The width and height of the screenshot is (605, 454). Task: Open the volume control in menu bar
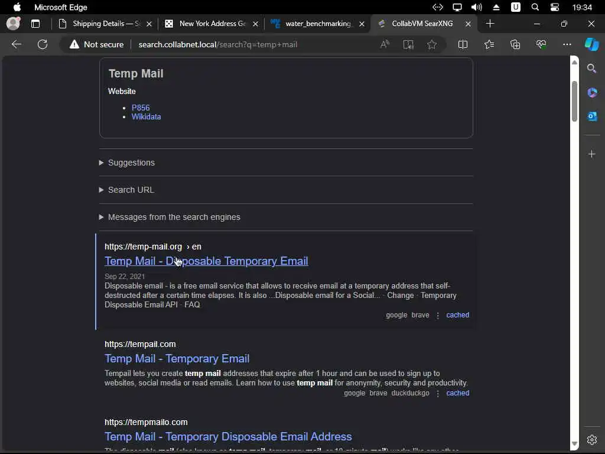click(x=477, y=7)
